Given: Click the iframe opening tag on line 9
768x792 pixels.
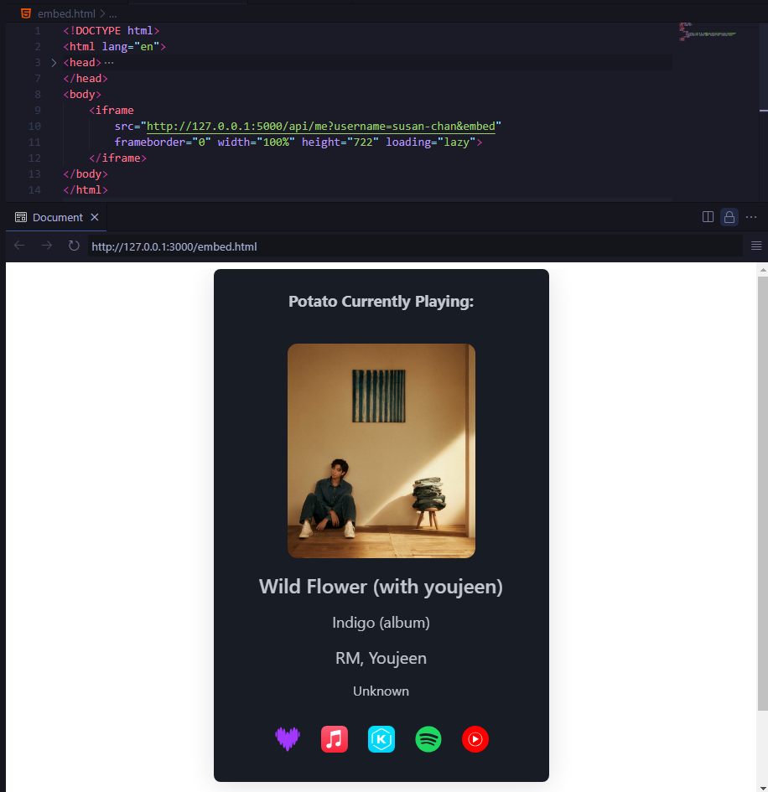Looking at the screenshot, I should coord(112,111).
